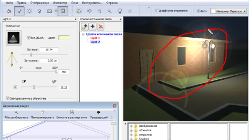Select Light 2 in the list
The width and height of the screenshot is (249, 140).
(95, 42)
